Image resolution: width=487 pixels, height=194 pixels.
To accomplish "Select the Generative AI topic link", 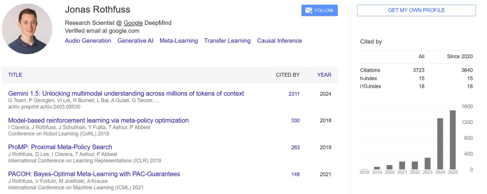I will coord(135,41).
